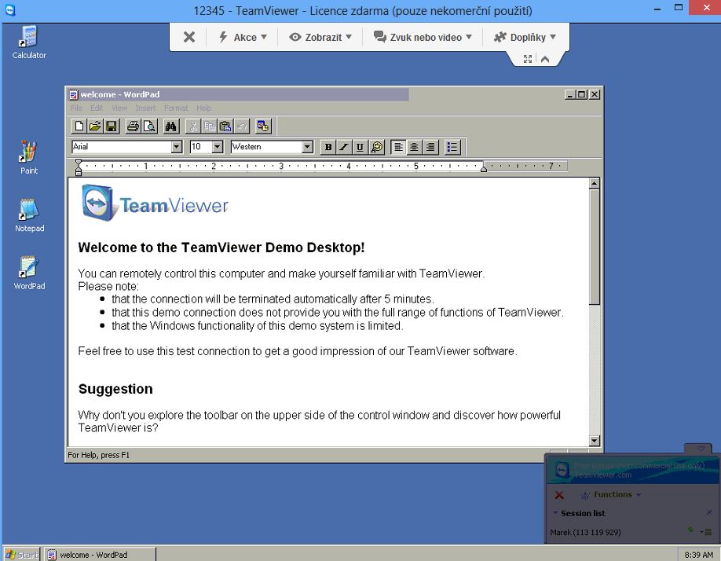Viewport: 721px width, 561px height.
Task: Close session with X in TeamViewer toolbar
Action: (189, 37)
